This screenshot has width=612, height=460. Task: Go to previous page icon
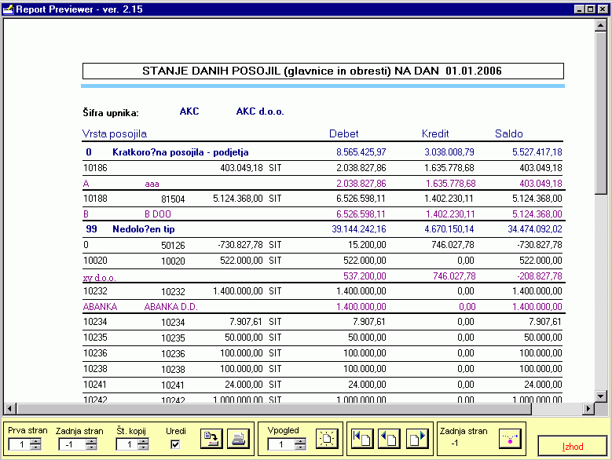(x=389, y=439)
